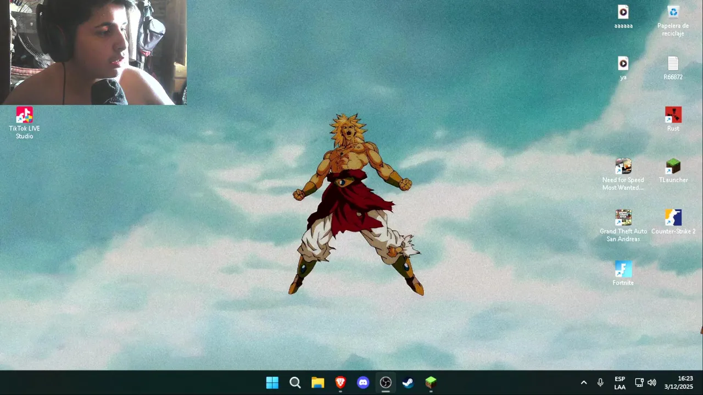Open Need for Speed Most Wanted shortcut
The width and height of the screenshot is (703, 395).
pos(623,174)
